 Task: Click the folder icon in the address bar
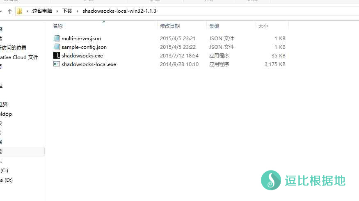[20, 11]
